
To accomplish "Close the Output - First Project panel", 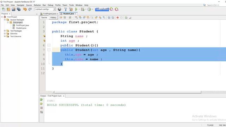I will pos(64,96).
